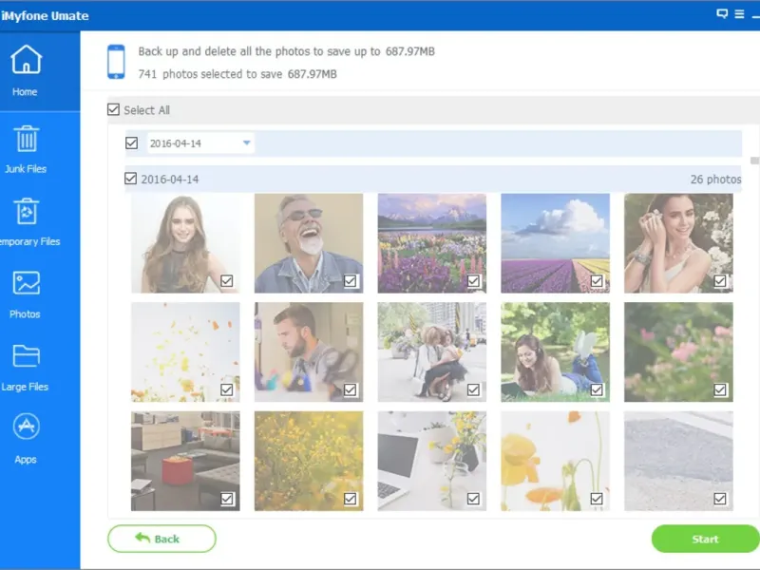Open the Home section house icon
760x570 pixels.
[27, 59]
